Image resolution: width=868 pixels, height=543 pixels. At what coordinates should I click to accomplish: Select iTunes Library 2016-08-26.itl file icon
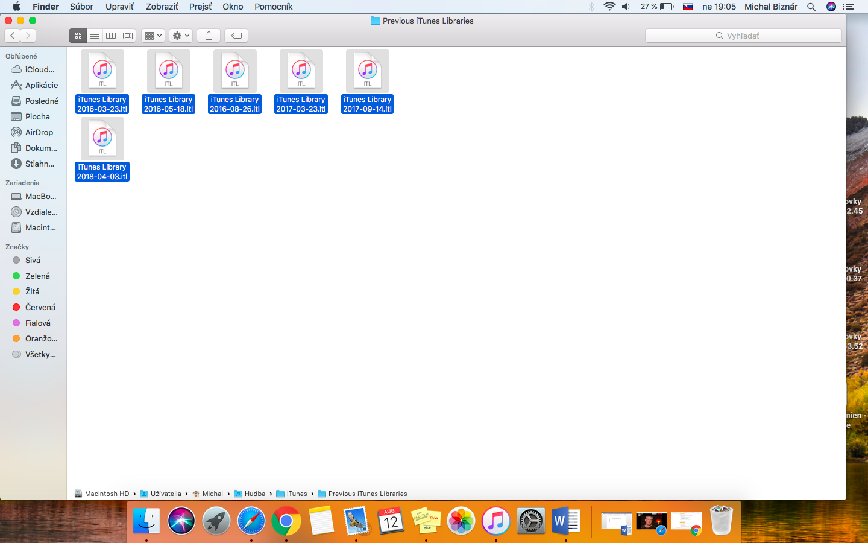pos(235,71)
